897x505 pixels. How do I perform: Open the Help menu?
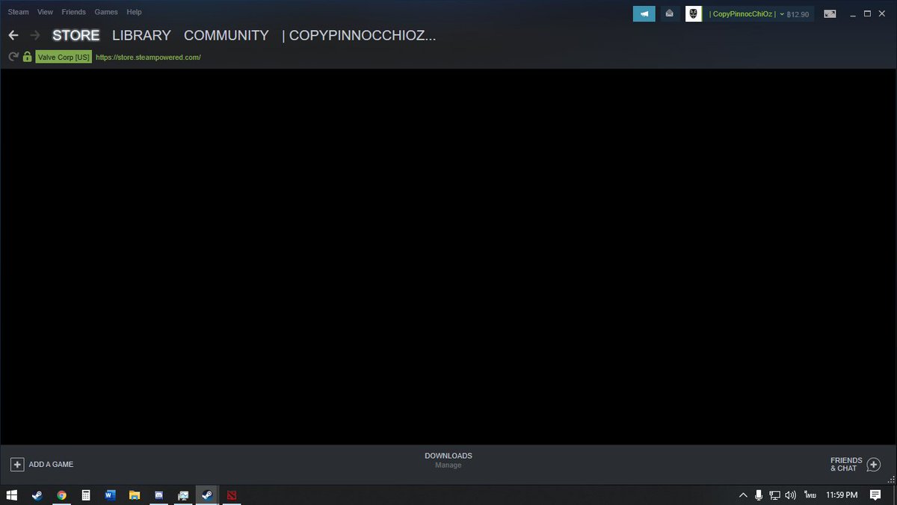click(x=134, y=12)
